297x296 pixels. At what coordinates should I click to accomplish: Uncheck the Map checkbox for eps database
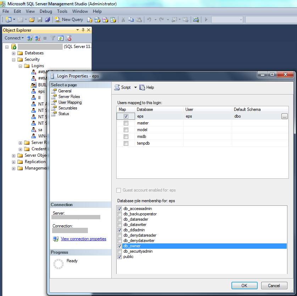point(126,116)
